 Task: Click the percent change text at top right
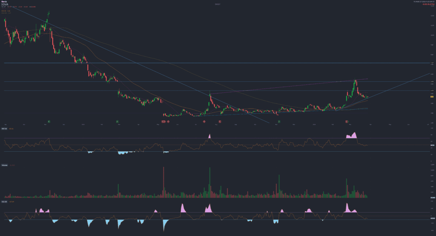pyautogui.click(x=428, y=4)
